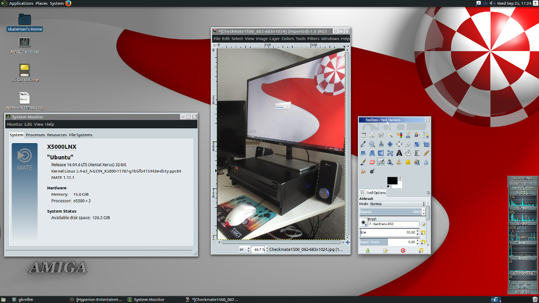The image size is (539, 303).
Task: Click the brush preview thumbnail
Action: (363, 223)
